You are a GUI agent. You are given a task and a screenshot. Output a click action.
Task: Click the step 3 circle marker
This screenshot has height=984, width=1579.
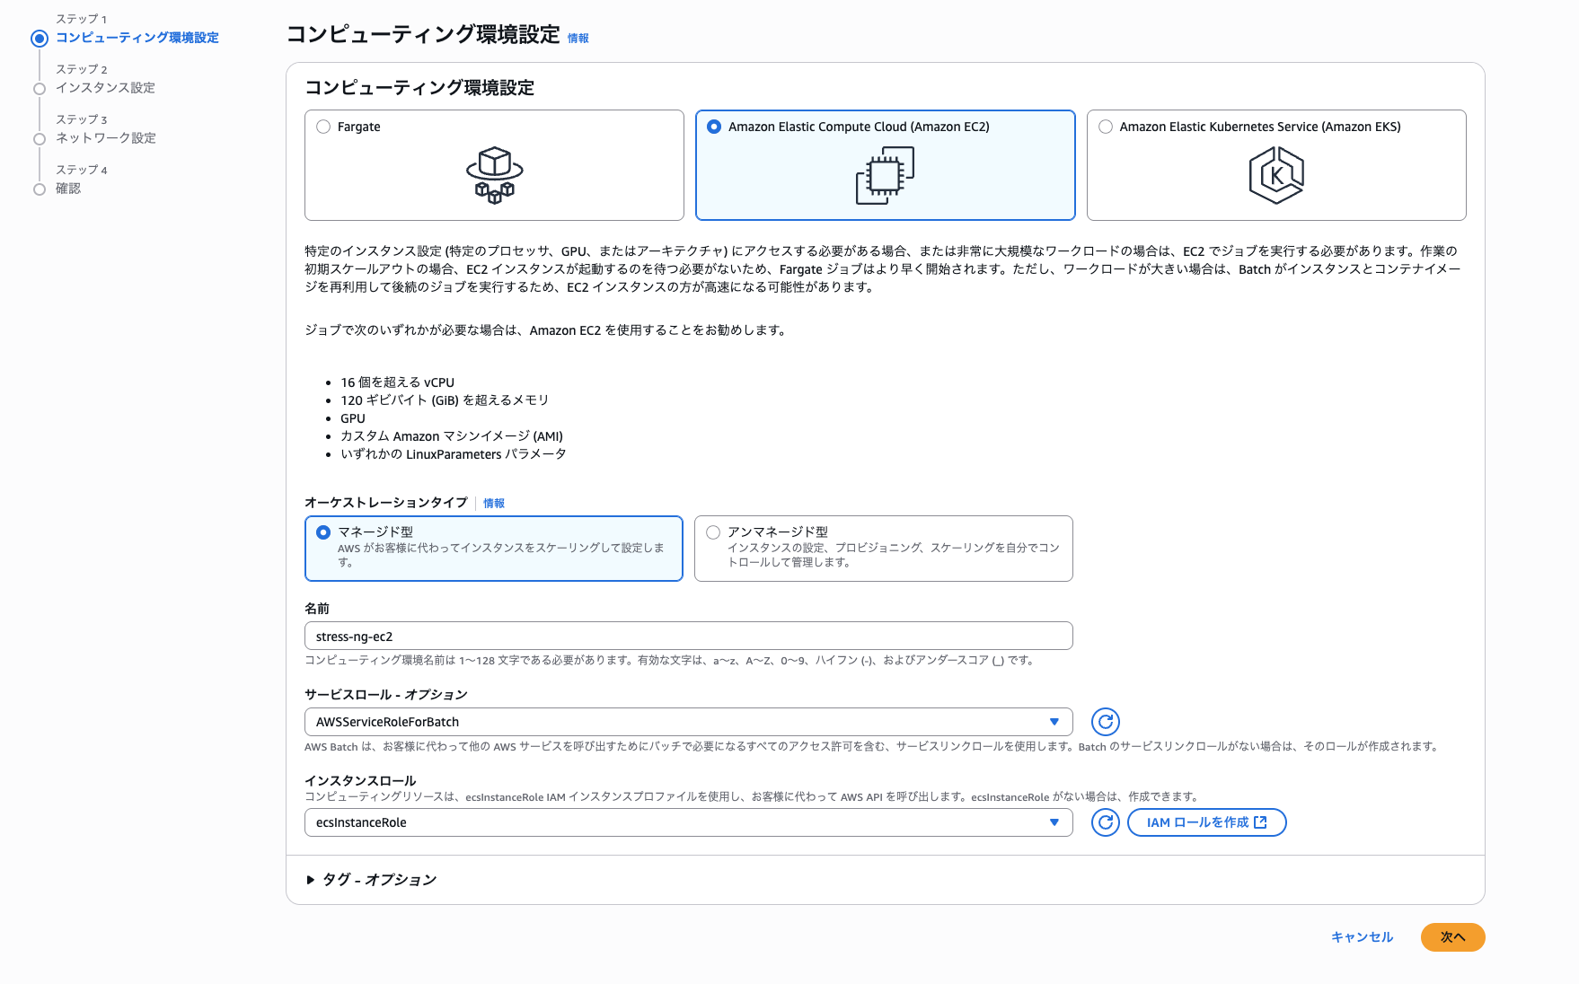pos(40,139)
